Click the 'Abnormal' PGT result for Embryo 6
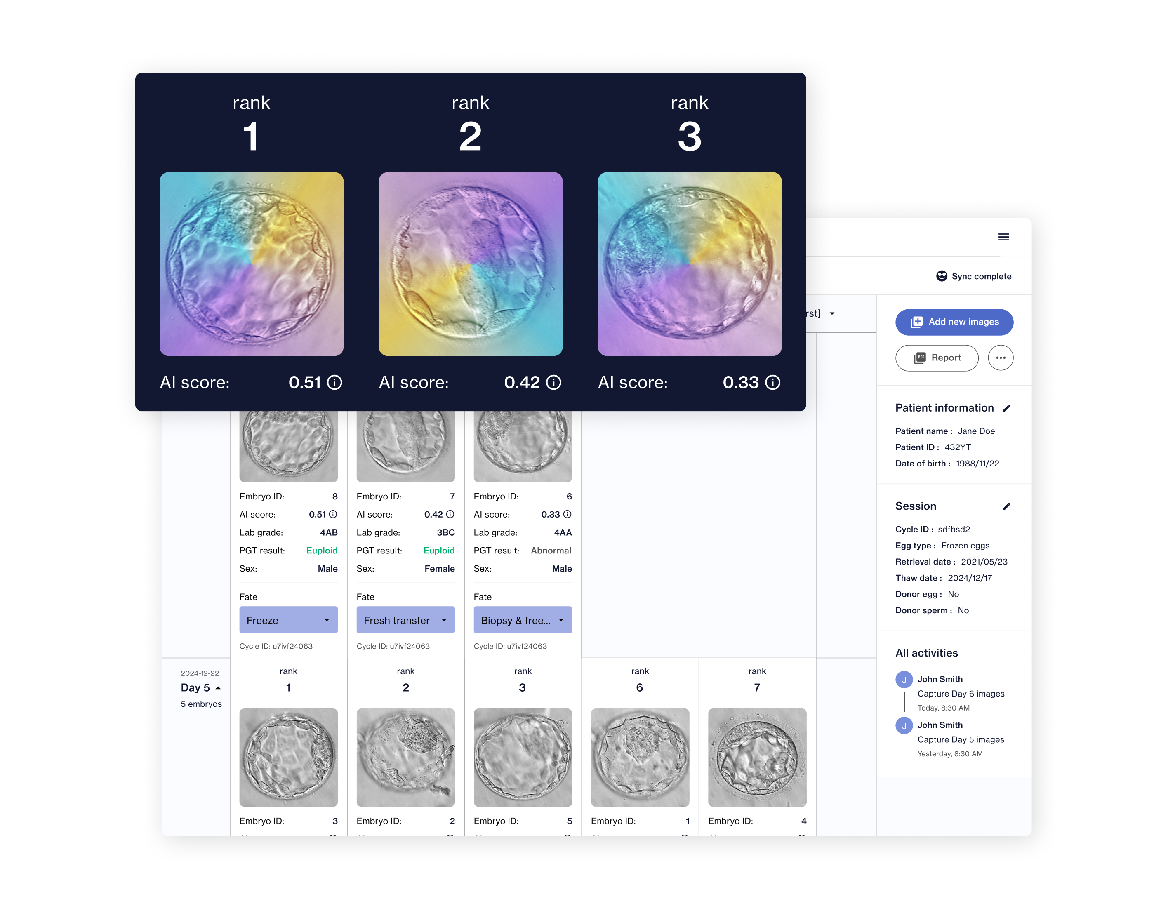 point(551,550)
